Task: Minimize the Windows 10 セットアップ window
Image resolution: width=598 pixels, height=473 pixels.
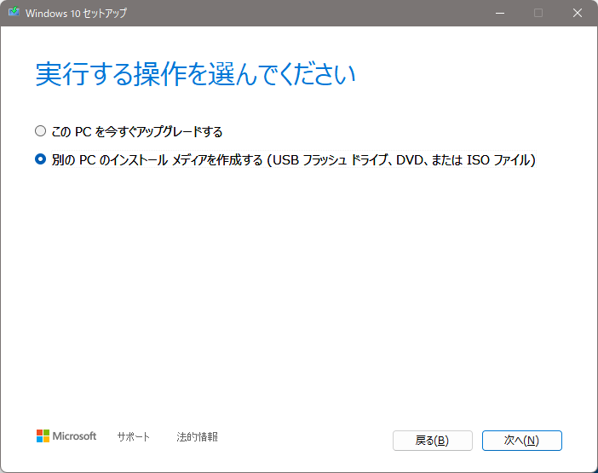Action: tap(500, 13)
